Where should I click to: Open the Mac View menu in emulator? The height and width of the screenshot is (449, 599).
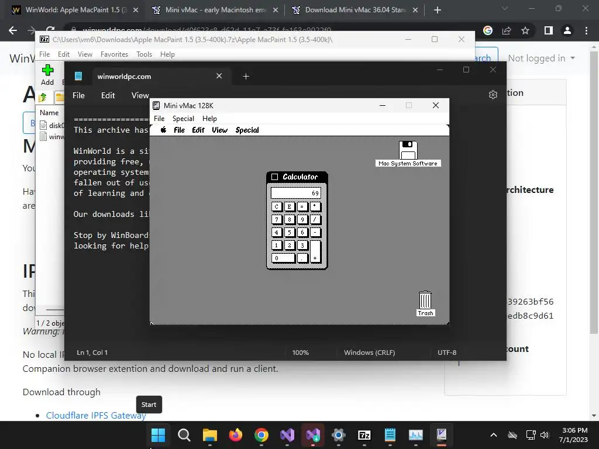tap(220, 130)
